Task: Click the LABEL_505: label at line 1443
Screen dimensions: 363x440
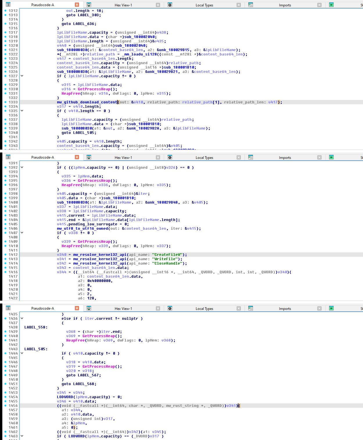Action: pos(36,349)
